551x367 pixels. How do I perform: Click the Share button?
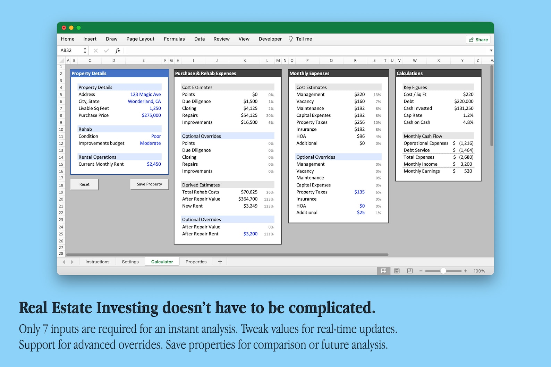pos(478,40)
